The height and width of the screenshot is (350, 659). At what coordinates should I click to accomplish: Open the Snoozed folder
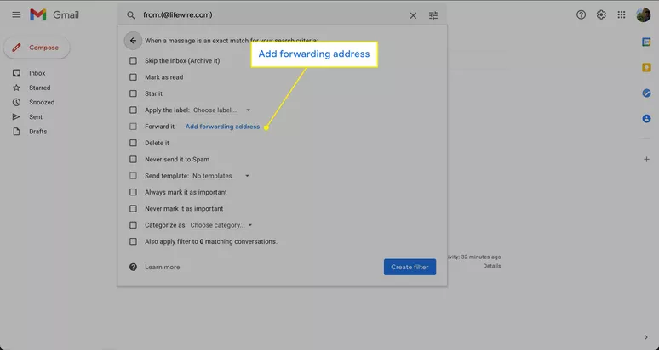[42, 102]
